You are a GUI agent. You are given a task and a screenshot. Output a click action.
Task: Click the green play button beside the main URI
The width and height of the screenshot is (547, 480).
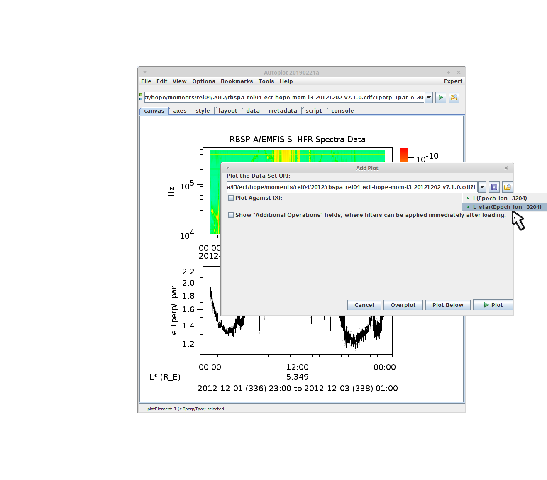click(x=441, y=98)
